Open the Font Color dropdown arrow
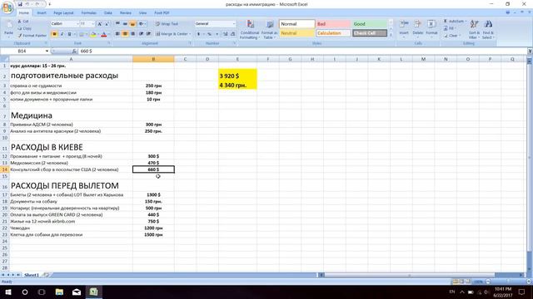This screenshot has width=533, height=299. click(109, 34)
